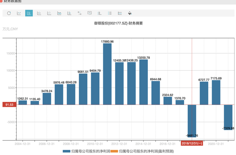Image resolution: width=236 pixels, height=155 pixels.
Task: Switch to the line chart type
Action: point(19,13)
